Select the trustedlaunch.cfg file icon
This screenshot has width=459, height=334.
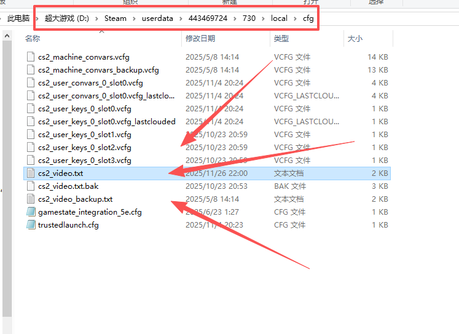[31, 225]
